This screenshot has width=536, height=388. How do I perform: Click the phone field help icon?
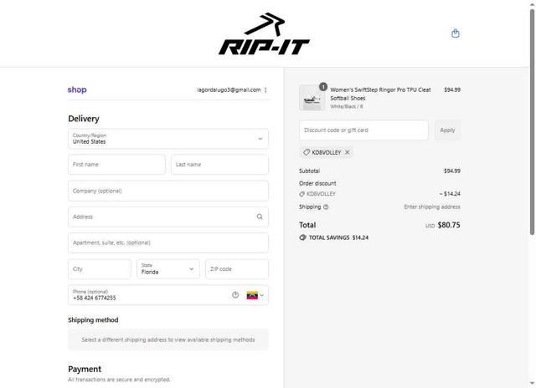tap(235, 295)
